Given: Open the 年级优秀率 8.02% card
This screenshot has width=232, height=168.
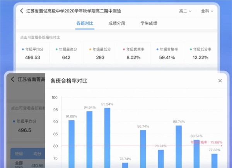Looking at the screenshot, I should click(x=134, y=54).
